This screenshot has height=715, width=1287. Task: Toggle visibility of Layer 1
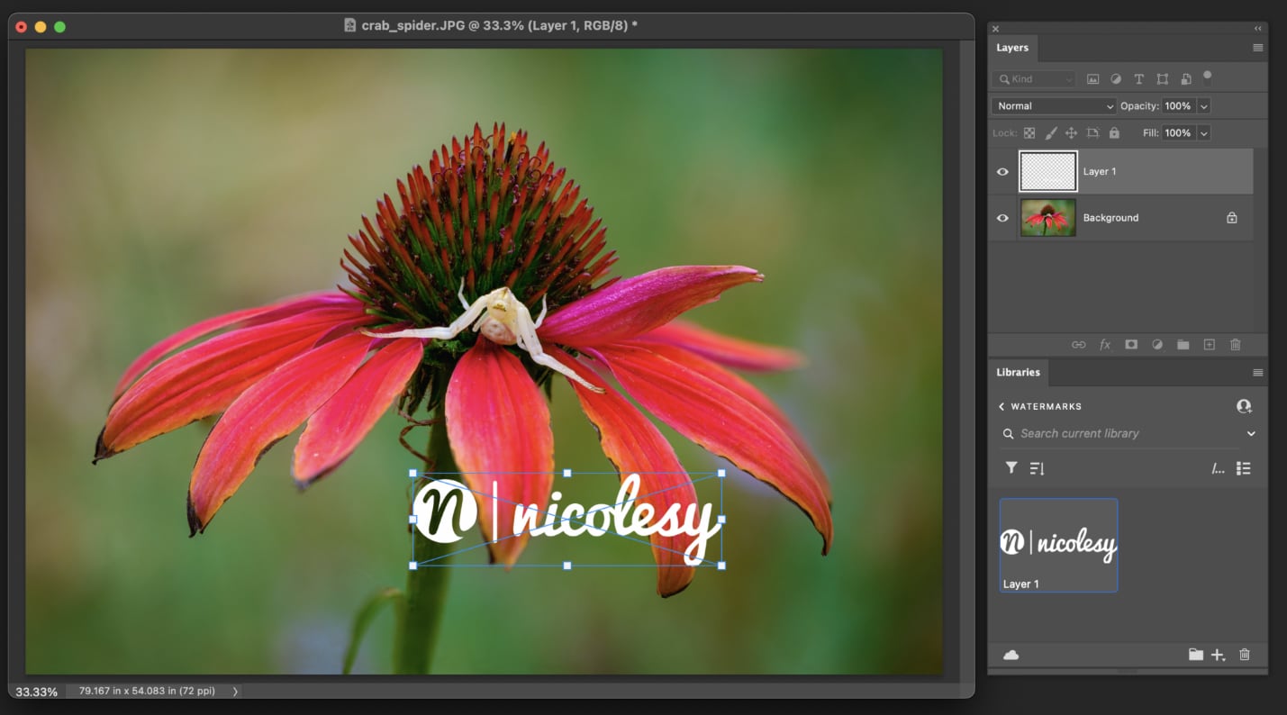[x=1002, y=170]
